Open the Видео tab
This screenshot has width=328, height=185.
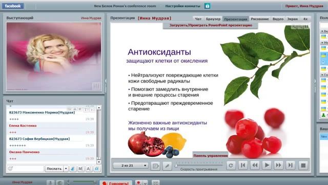point(278,19)
